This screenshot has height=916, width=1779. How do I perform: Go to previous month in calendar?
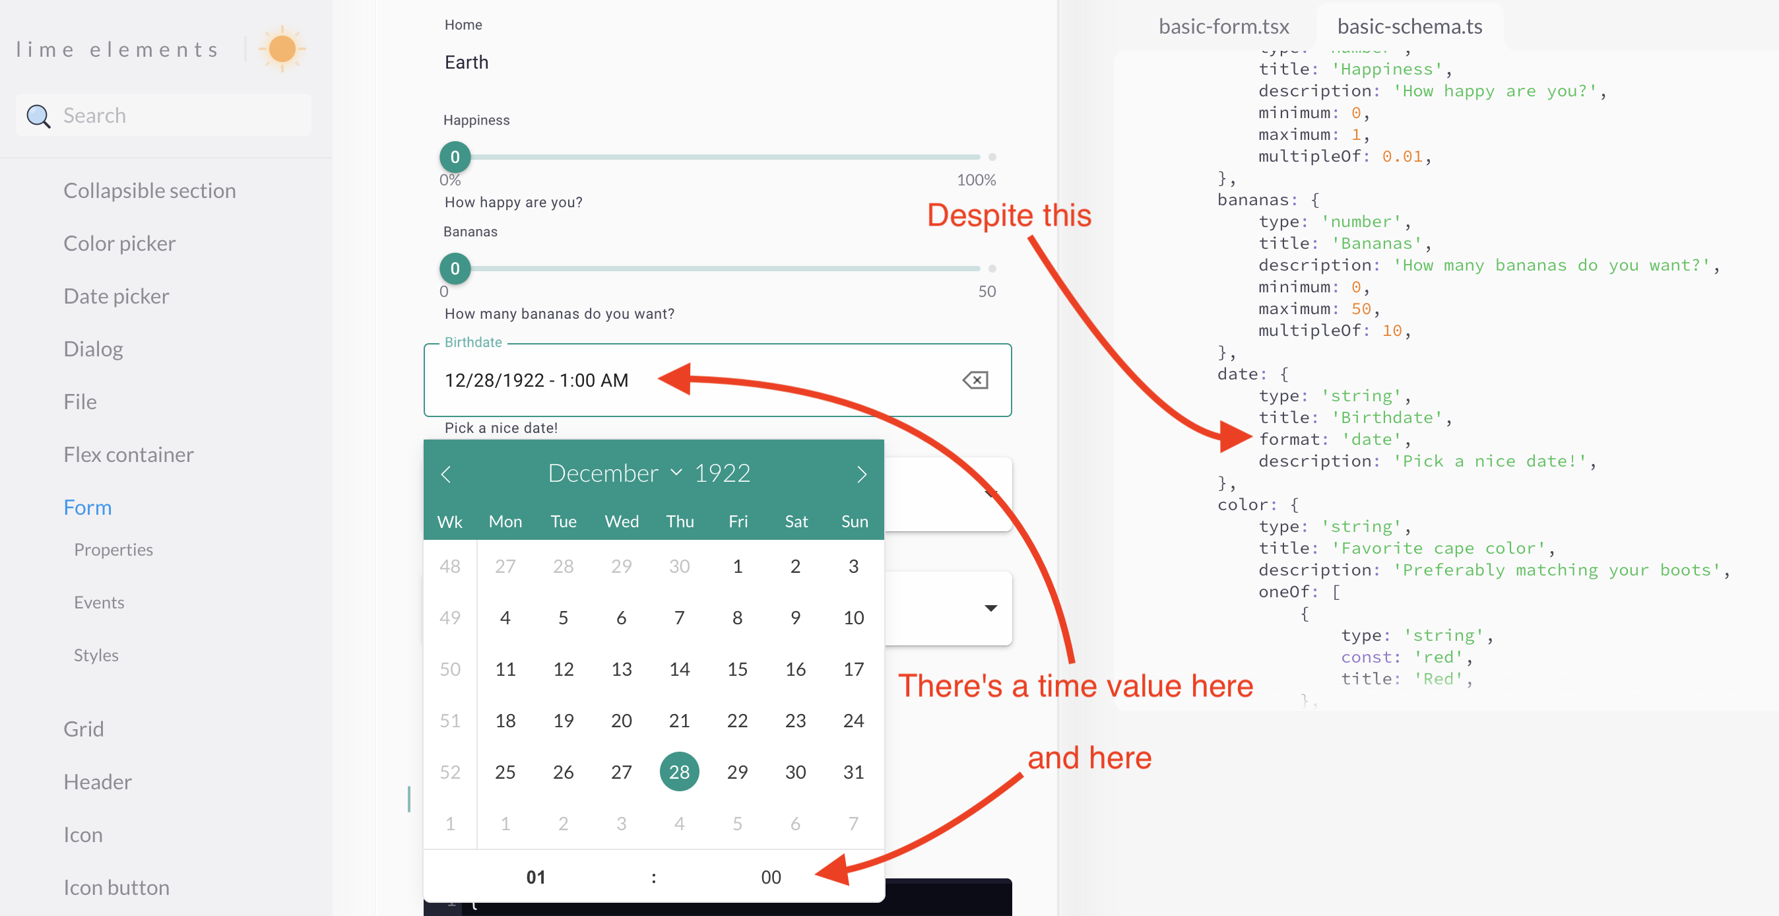tap(446, 474)
